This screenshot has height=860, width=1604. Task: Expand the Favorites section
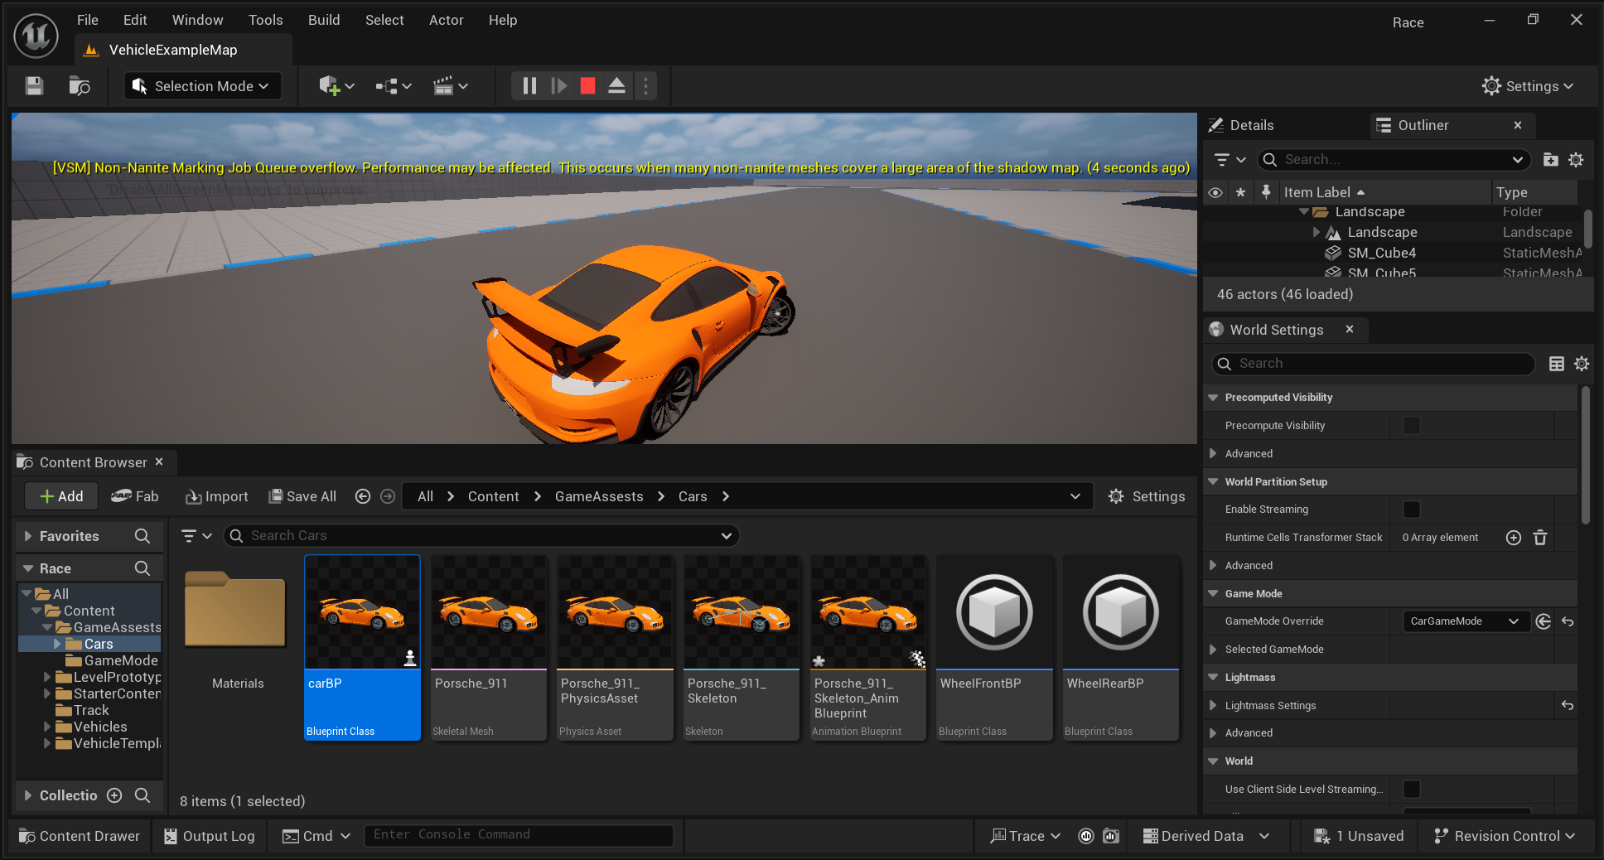pyautogui.click(x=28, y=536)
